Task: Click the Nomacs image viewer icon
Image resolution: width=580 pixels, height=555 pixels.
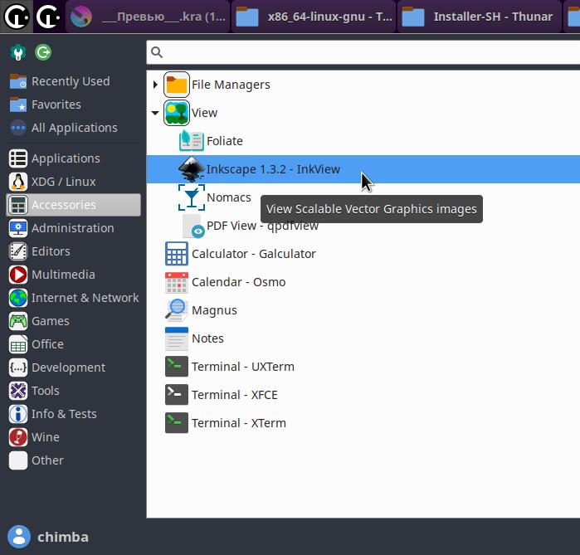Action: pos(191,197)
